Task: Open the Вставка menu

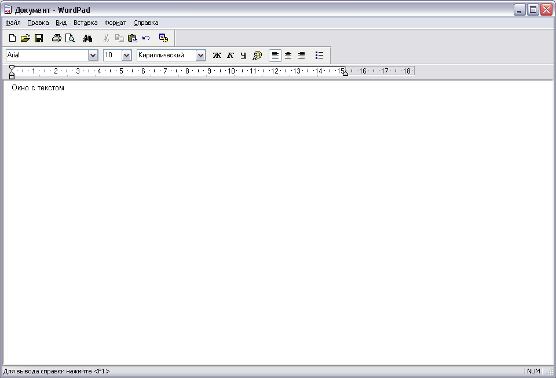Action: pyautogui.click(x=86, y=23)
